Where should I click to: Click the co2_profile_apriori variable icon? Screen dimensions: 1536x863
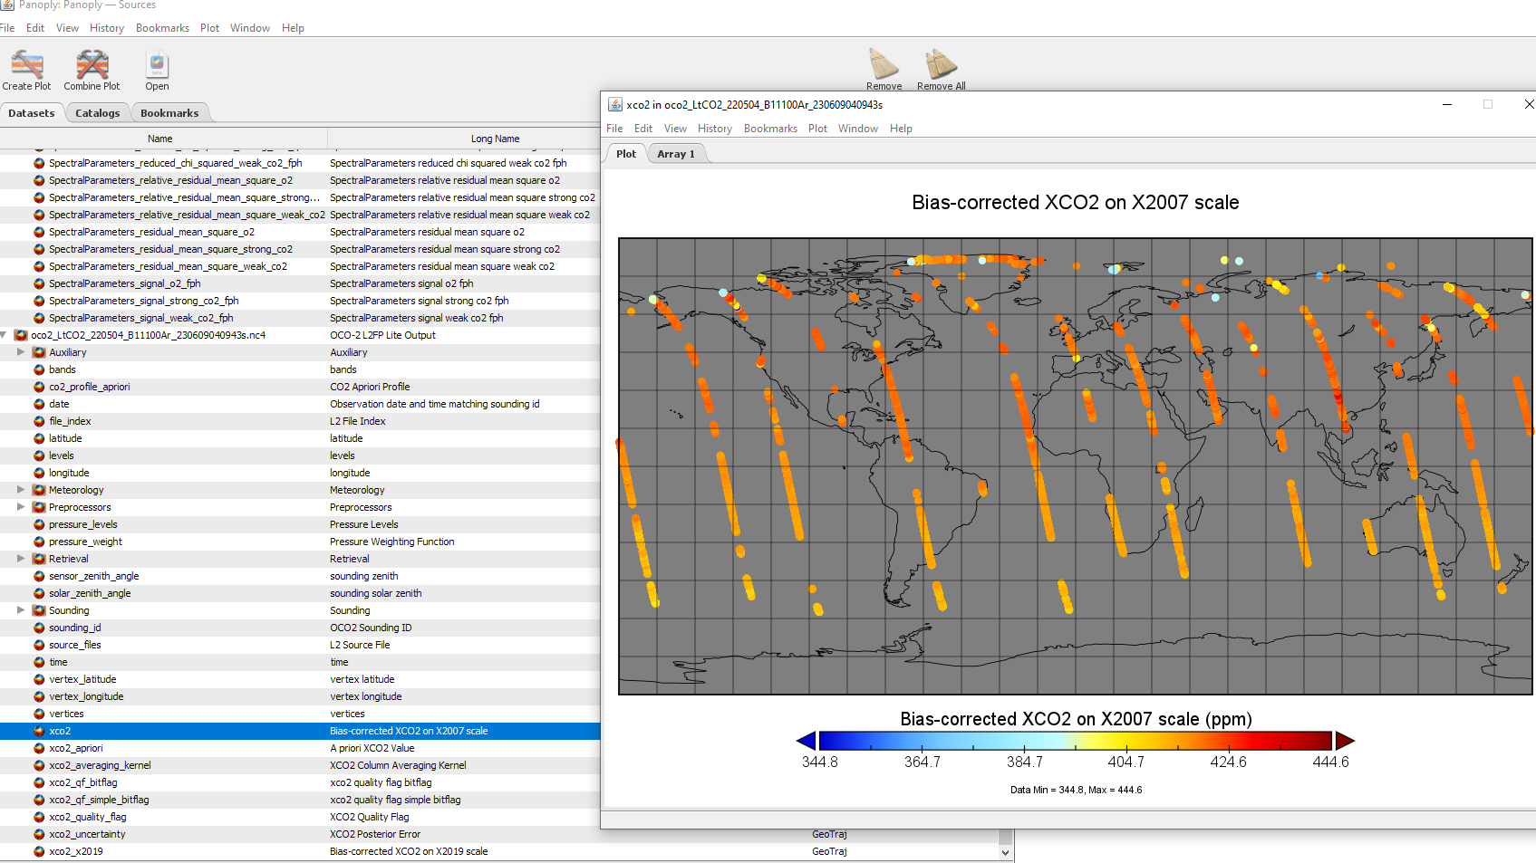click(39, 387)
